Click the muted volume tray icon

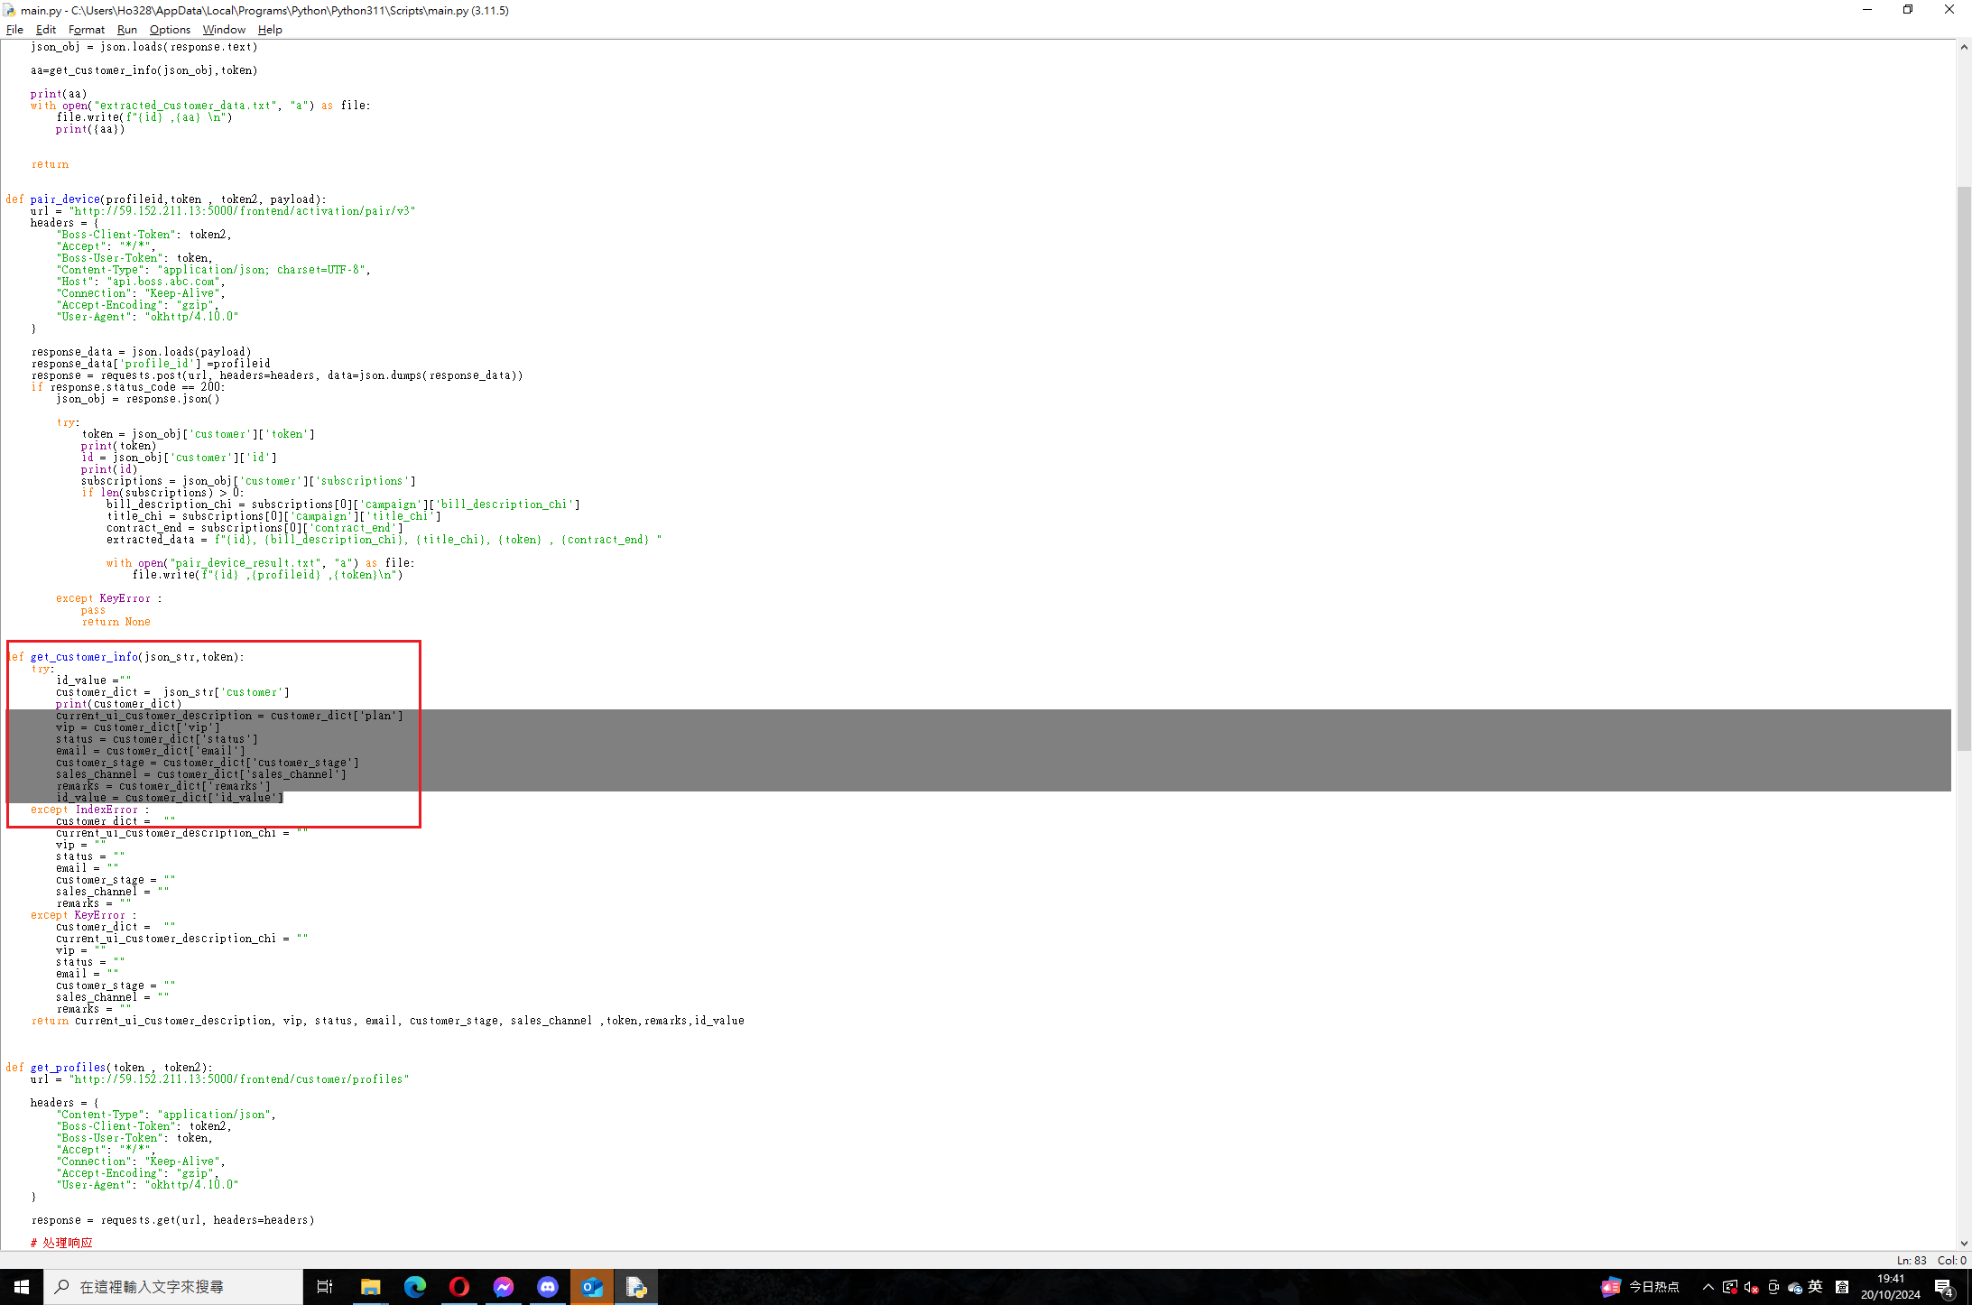1751,1287
